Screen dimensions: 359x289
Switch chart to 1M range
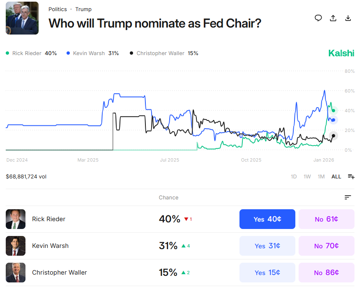point(321,176)
